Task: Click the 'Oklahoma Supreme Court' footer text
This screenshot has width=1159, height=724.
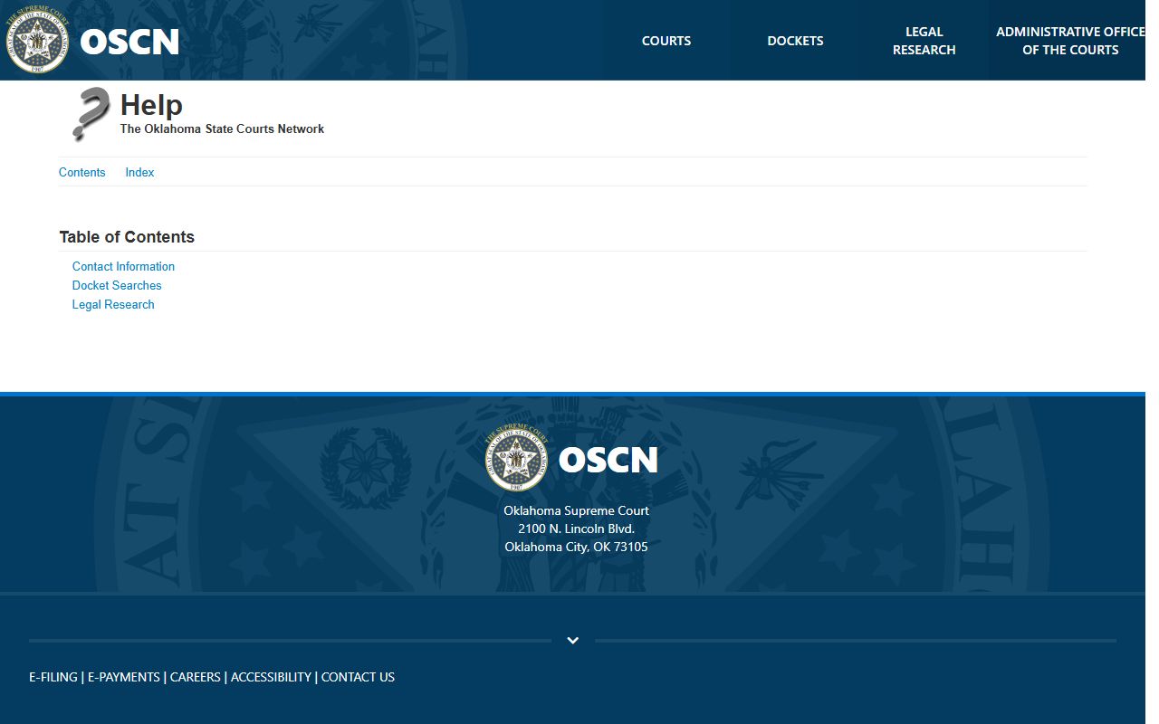Action: [576, 510]
